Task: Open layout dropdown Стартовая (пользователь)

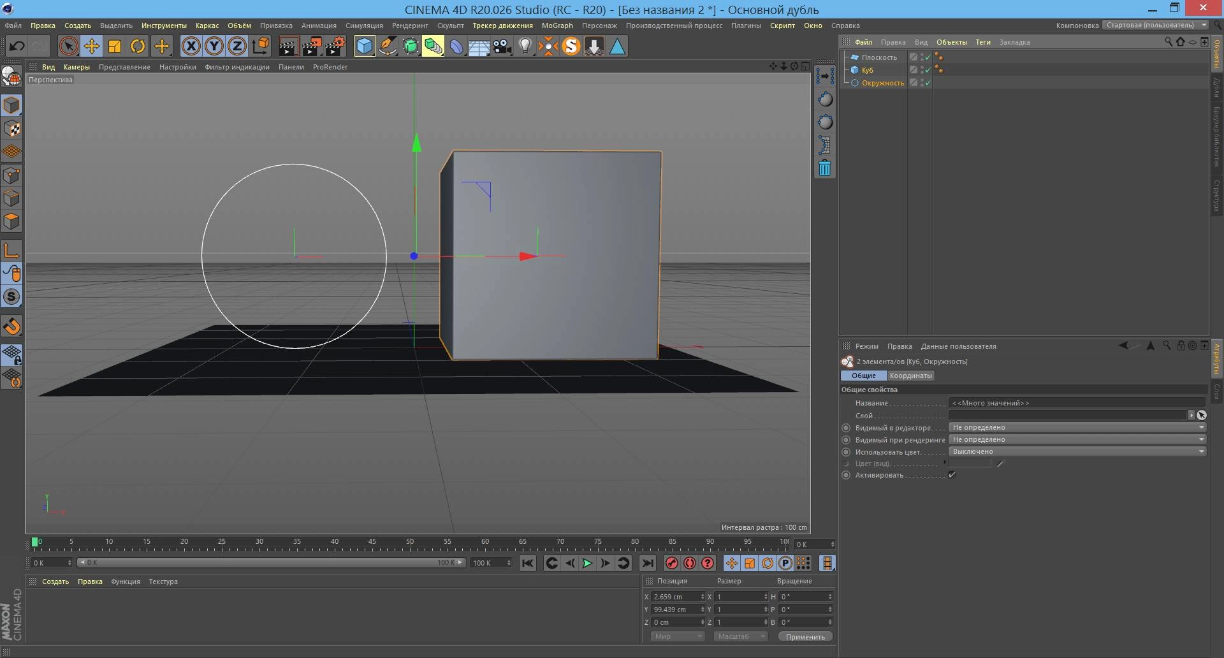Action: click(1155, 26)
